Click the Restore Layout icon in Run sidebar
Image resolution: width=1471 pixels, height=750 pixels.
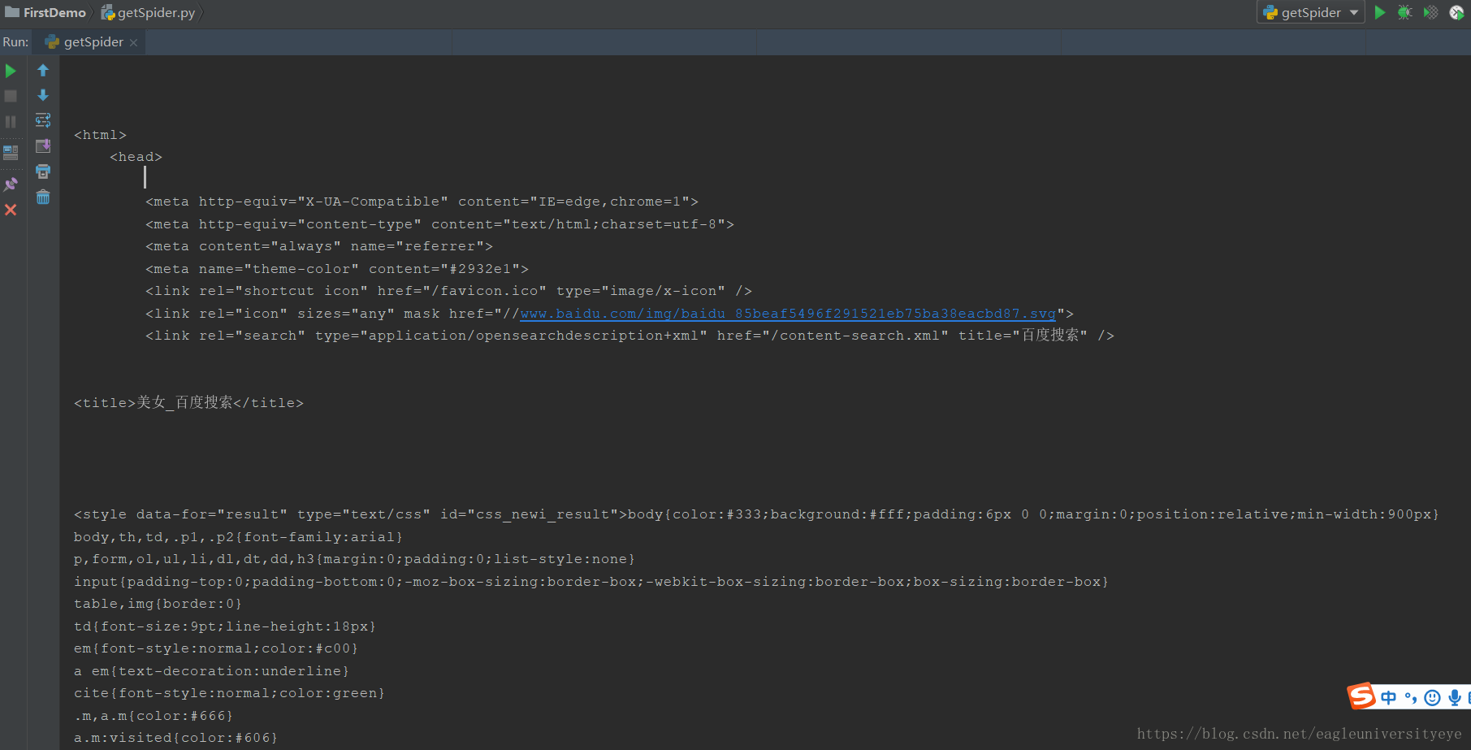(11, 152)
